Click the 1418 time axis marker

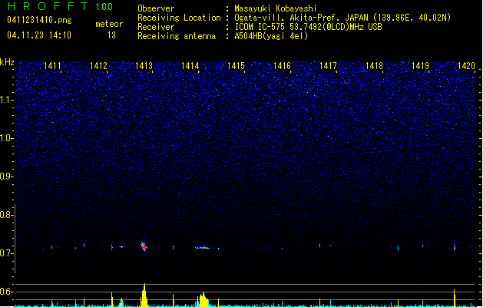pos(374,66)
